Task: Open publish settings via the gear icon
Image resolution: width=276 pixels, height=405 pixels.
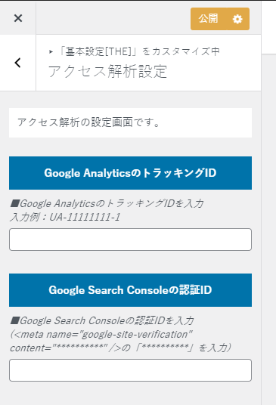Action: coord(237,19)
